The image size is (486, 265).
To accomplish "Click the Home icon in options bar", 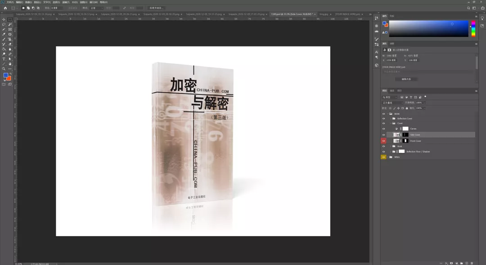I will [5, 8].
